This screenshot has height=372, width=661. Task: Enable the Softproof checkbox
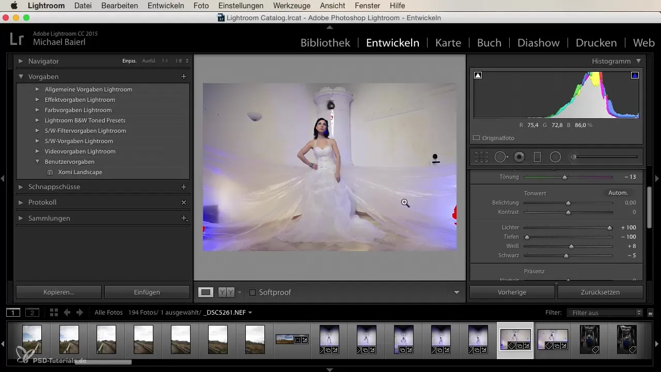point(253,292)
